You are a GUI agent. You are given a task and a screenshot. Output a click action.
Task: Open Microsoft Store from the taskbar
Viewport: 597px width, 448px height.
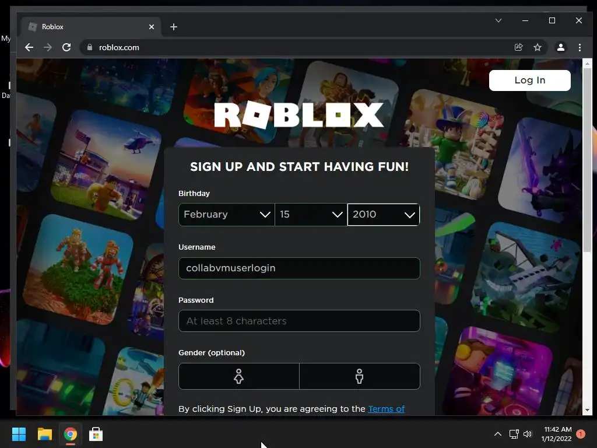pyautogui.click(x=96, y=434)
